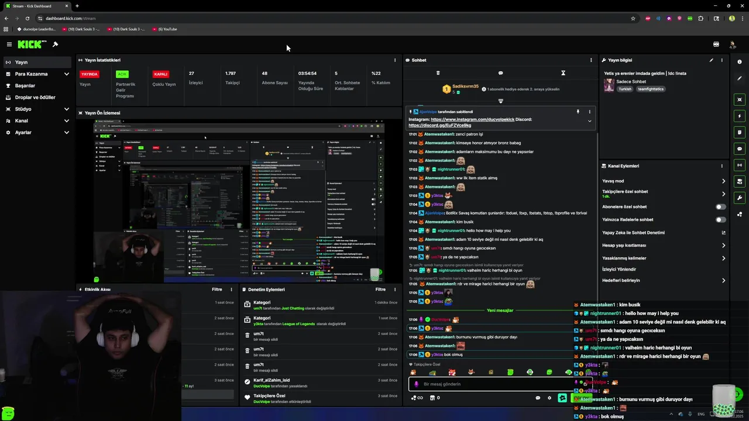This screenshot has width=749, height=421.
Task: Toggle channel actions widget in right rail
Action: coord(740,182)
